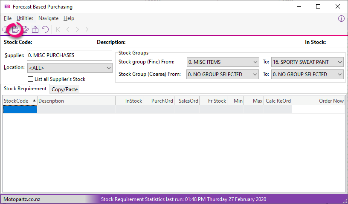Viewport: 348px width, 204px height.
Task: Open the Navigate menu
Action: click(48, 18)
